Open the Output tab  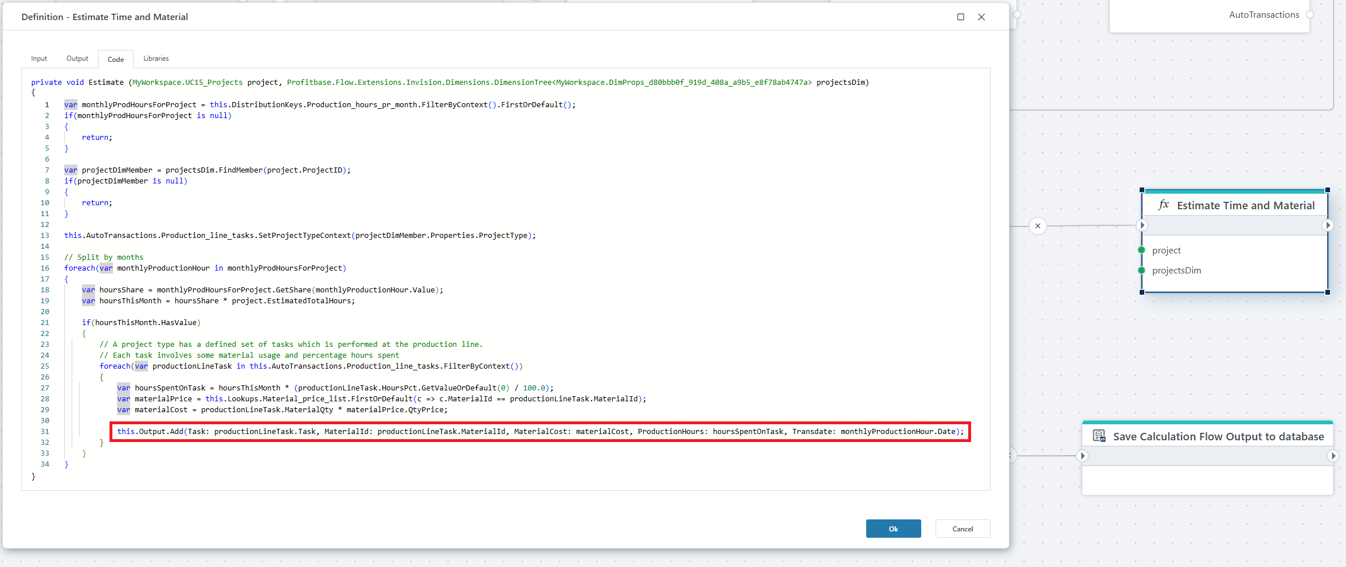click(x=77, y=58)
